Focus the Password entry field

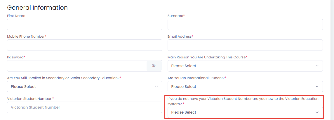point(77,66)
